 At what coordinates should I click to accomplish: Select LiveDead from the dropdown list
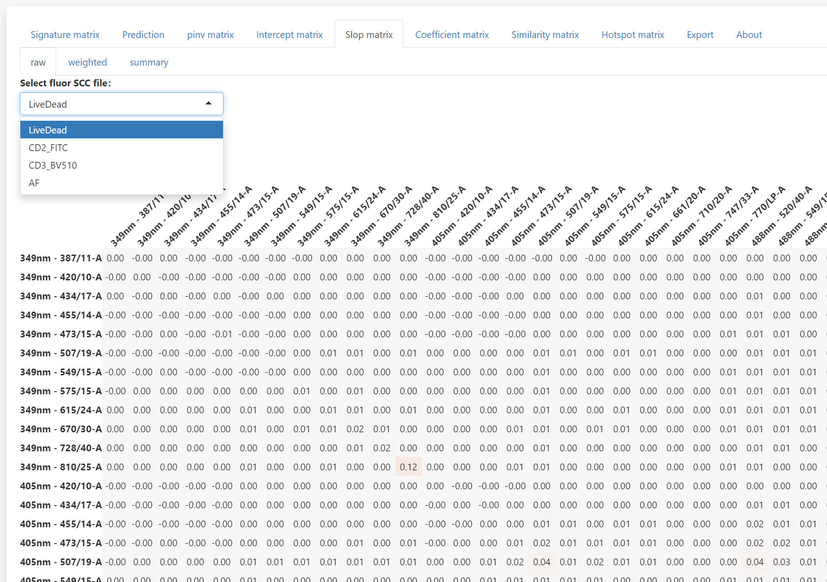[121, 130]
